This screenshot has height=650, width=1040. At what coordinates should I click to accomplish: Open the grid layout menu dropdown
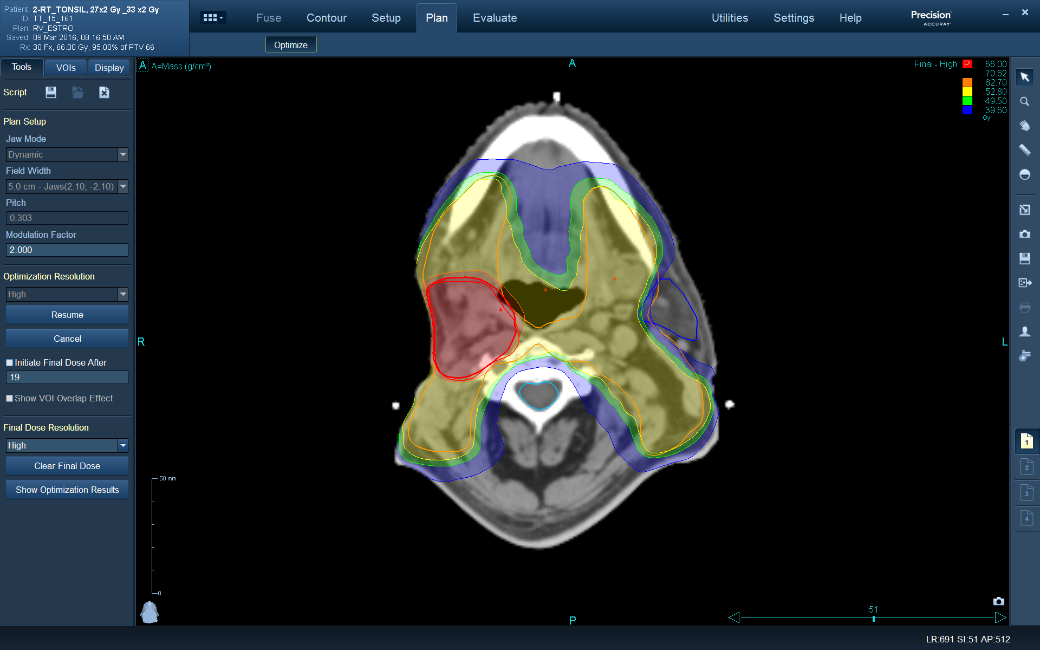click(x=213, y=18)
